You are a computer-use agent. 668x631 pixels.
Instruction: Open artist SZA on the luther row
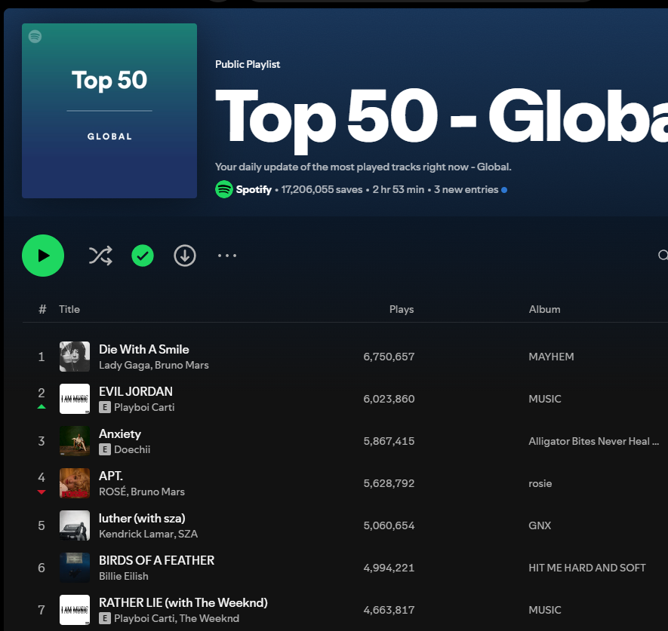[x=188, y=534]
